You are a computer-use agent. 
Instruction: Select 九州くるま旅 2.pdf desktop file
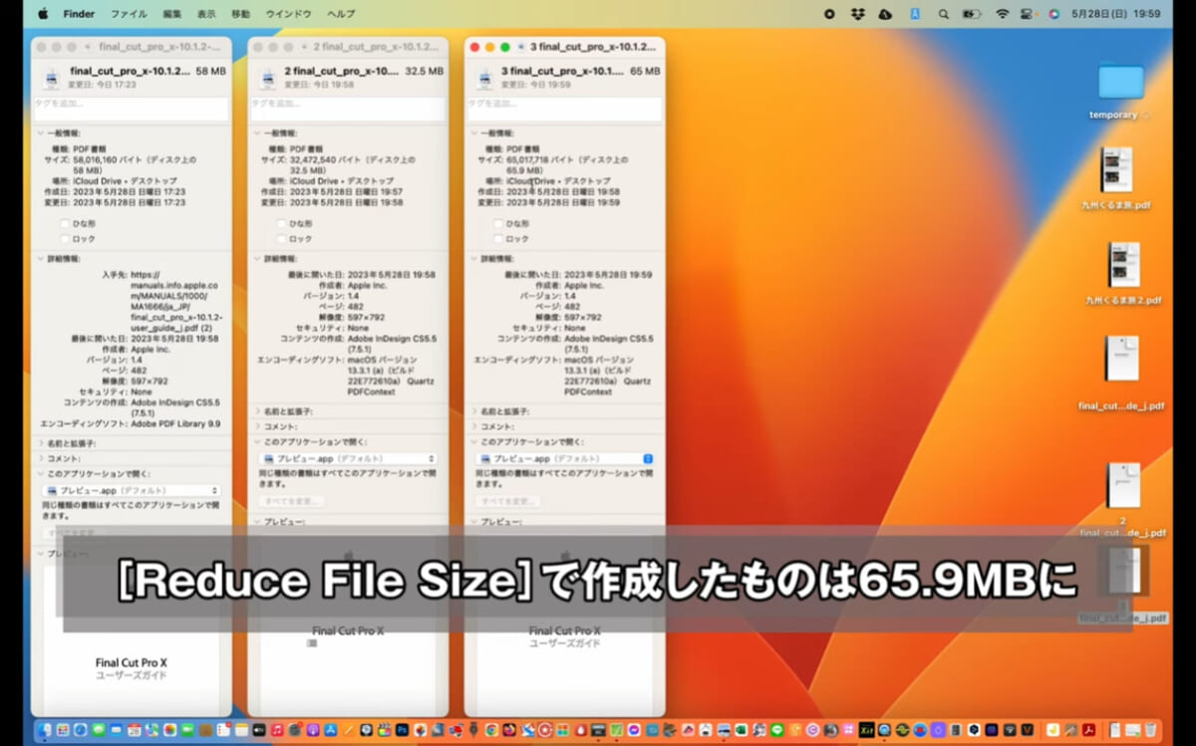[1122, 264]
